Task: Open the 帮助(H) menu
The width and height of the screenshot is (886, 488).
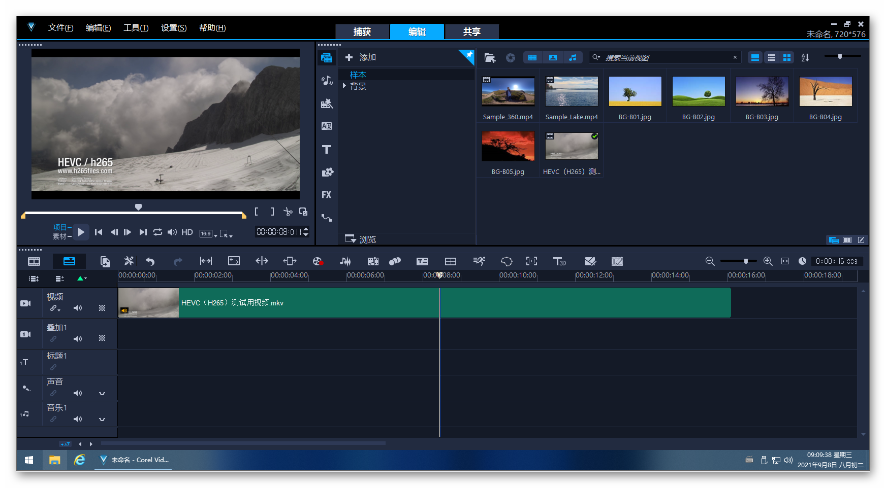Action: click(x=212, y=28)
